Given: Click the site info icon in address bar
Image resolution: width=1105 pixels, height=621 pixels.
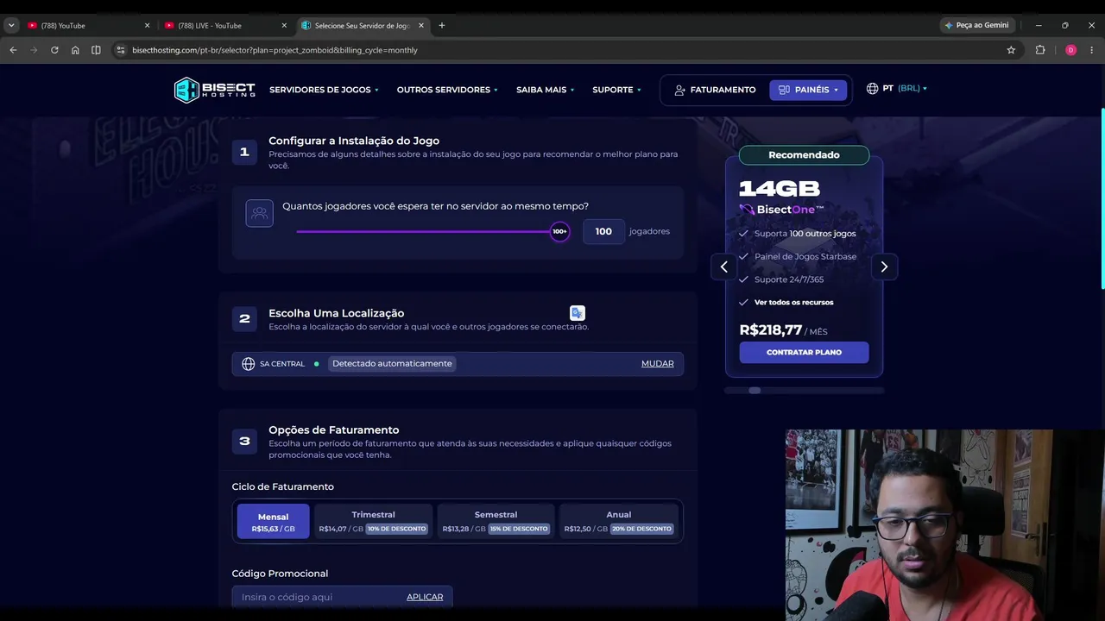Looking at the screenshot, I should click(x=121, y=50).
